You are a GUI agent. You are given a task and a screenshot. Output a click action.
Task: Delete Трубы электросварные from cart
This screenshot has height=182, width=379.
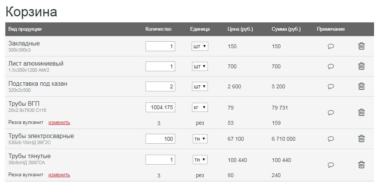(x=362, y=138)
